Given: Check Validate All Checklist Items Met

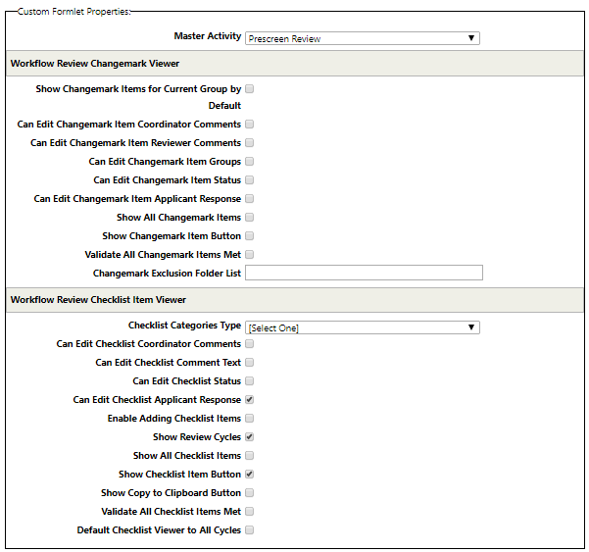Looking at the screenshot, I should pos(250,511).
